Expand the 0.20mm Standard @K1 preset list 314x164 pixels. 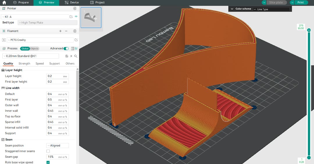pyautogui.click(x=31, y=56)
